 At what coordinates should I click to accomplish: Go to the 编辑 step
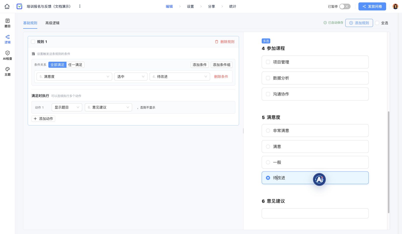pos(169,7)
